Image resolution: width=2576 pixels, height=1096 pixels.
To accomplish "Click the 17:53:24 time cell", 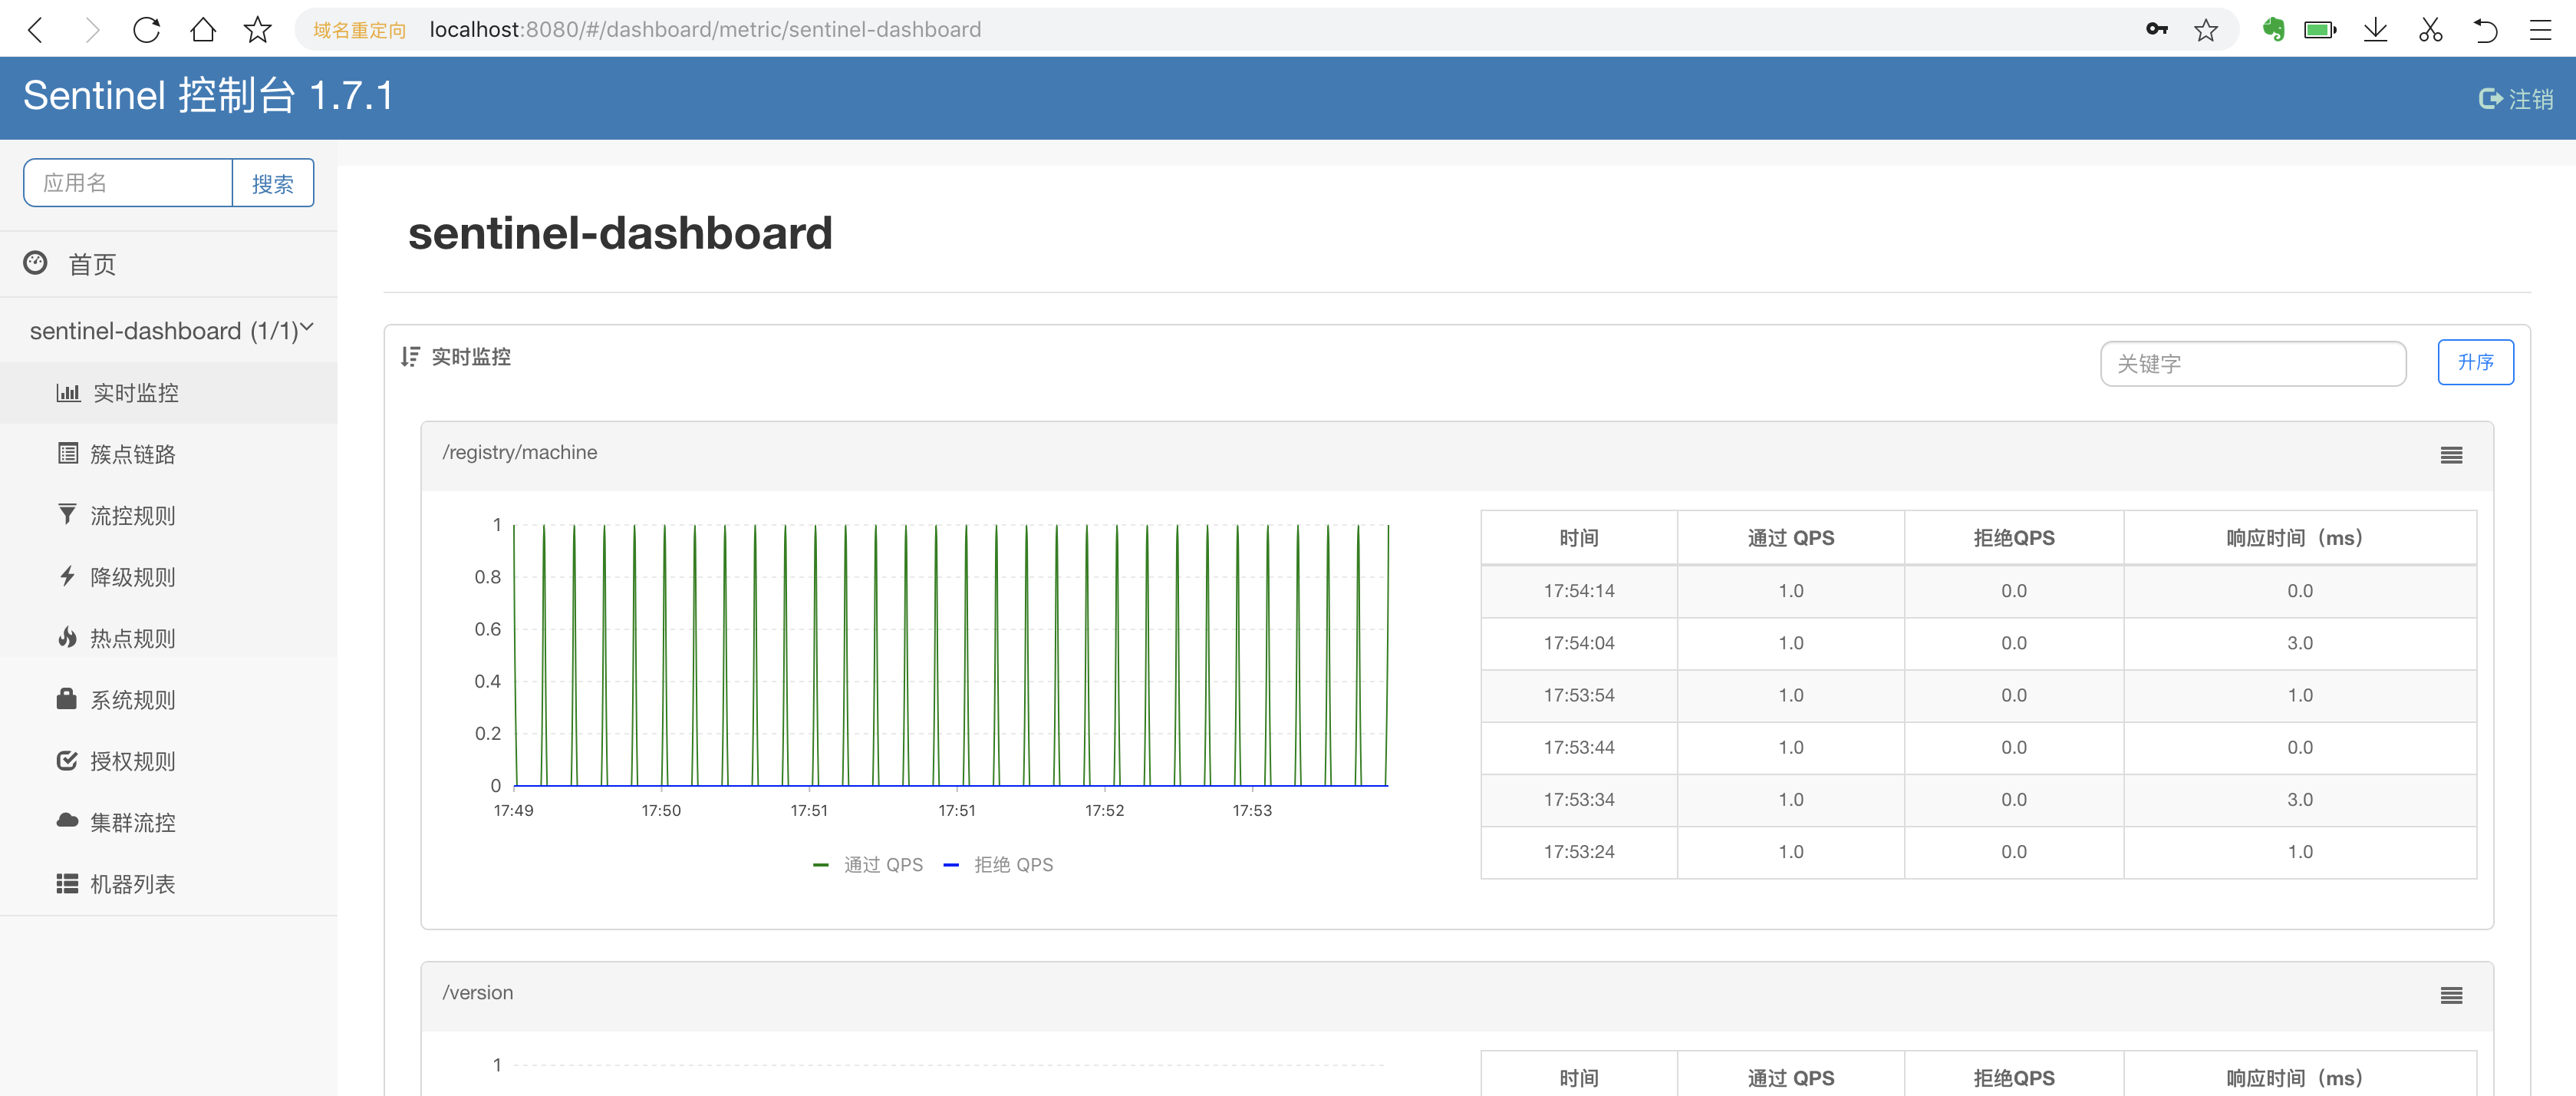I will point(1578,852).
